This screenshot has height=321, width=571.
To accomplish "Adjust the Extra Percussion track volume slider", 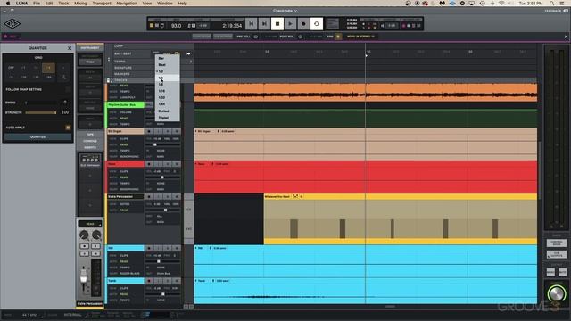I will click(x=162, y=210).
